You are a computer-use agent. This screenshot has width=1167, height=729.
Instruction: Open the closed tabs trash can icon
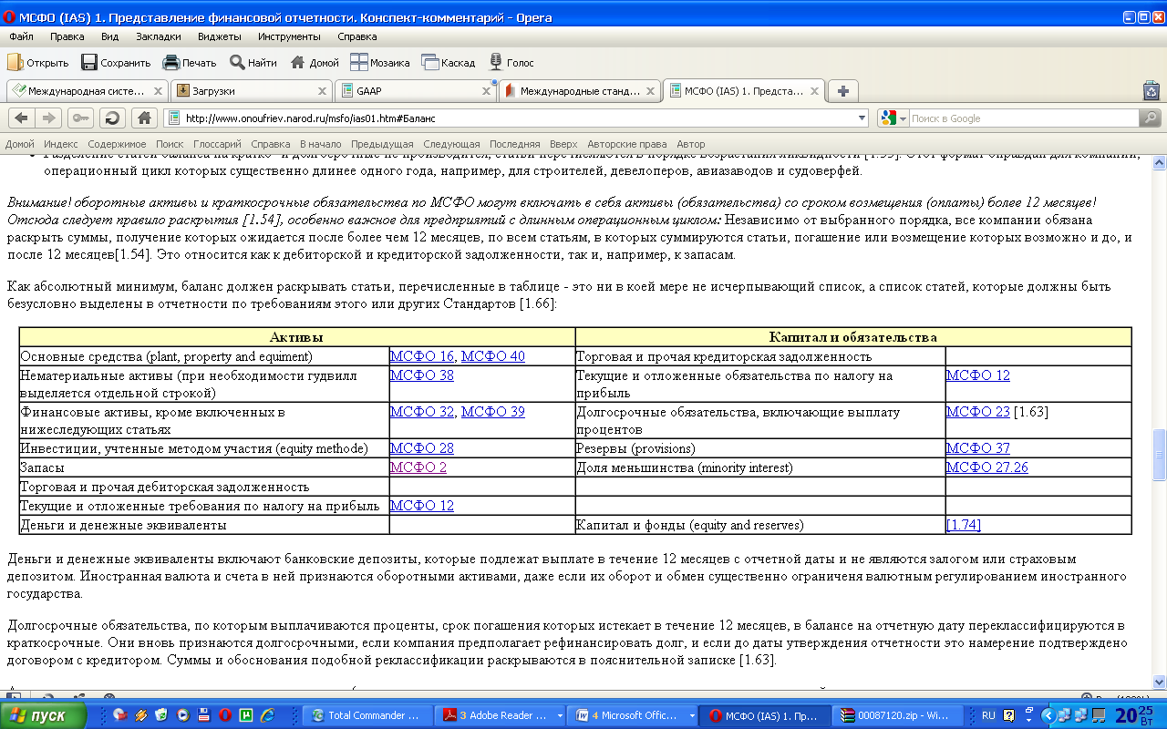tap(1152, 91)
